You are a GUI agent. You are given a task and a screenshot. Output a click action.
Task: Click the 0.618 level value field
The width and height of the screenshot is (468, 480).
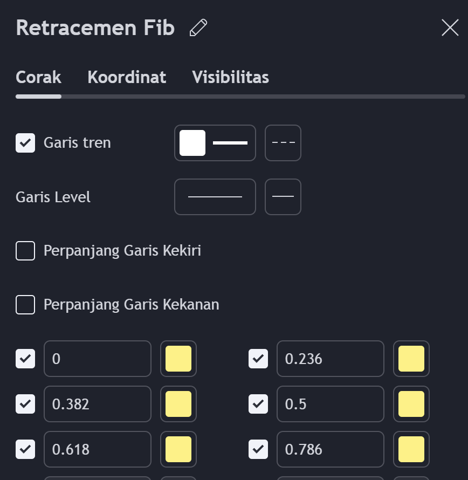pyautogui.click(x=97, y=449)
